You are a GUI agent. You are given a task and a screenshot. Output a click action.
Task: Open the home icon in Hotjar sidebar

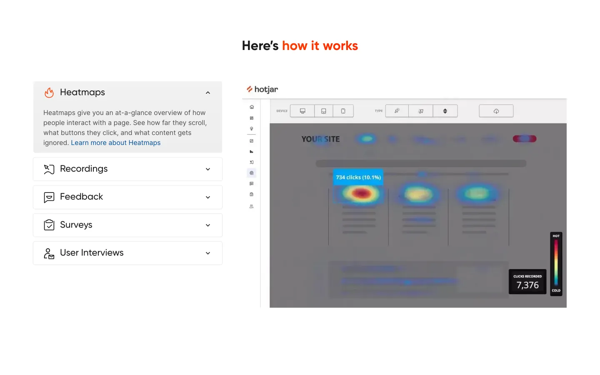click(x=252, y=107)
